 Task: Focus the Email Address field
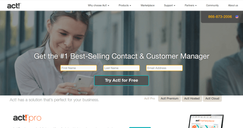tap(164, 68)
